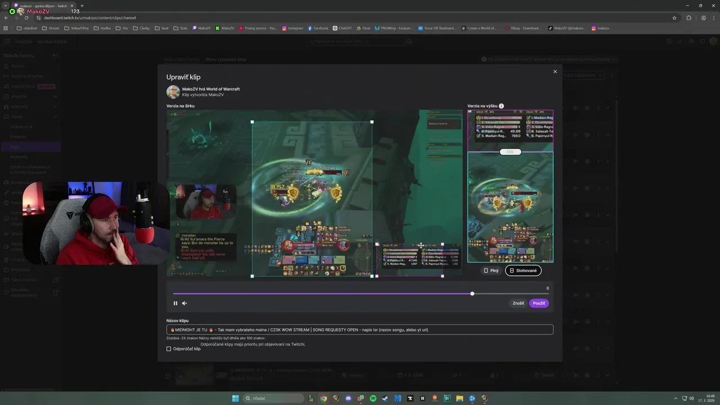Open the Instagram bookmark
The image size is (720, 405).
point(292,28)
